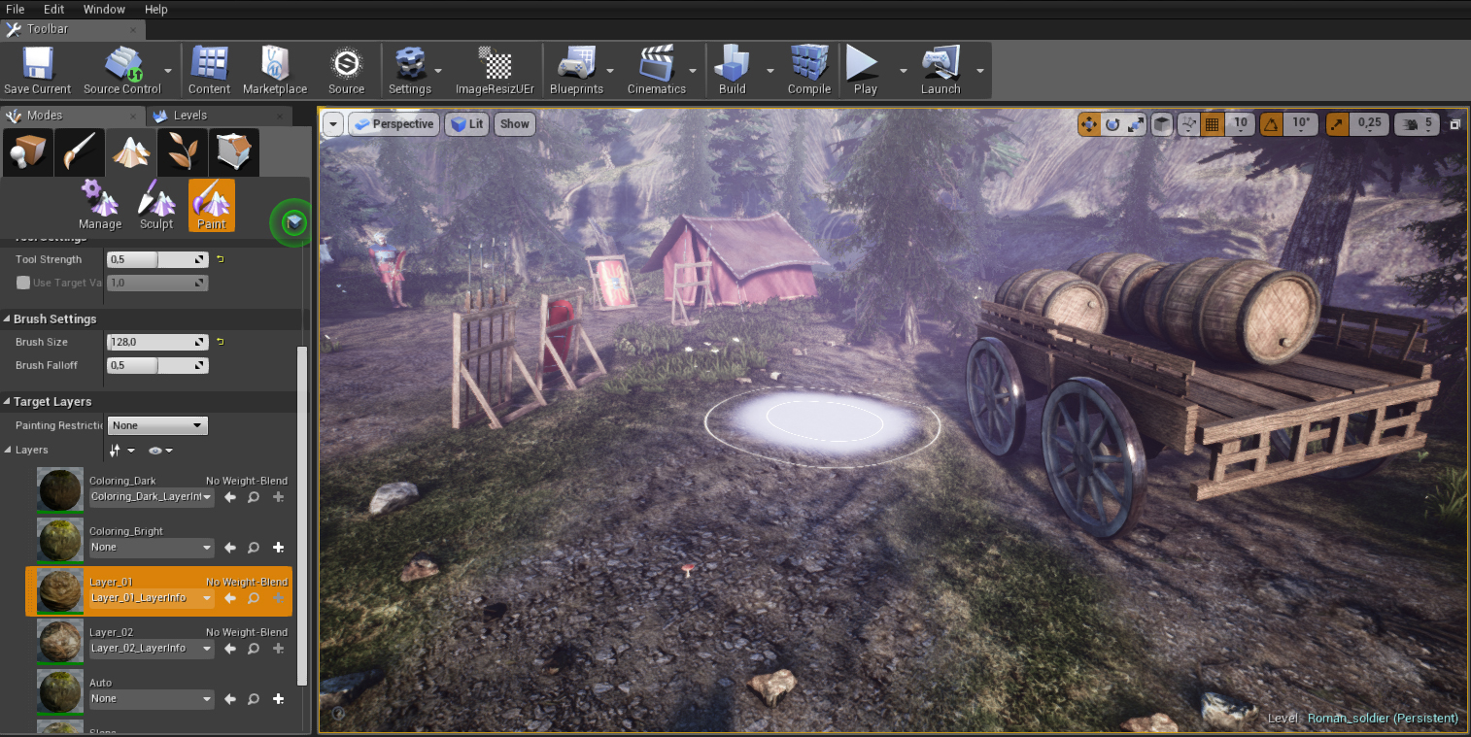The height and width of the screenshot is (737, 1471).
Task: Select the landscape Paint tool
Action: tap(212, 205)
